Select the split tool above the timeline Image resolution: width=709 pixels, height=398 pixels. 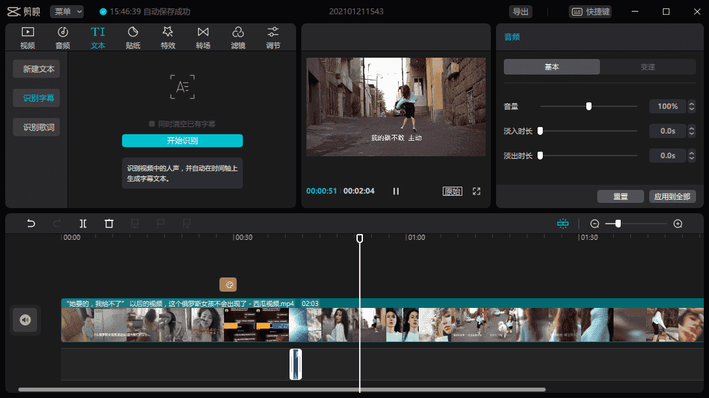click(82, 223)
